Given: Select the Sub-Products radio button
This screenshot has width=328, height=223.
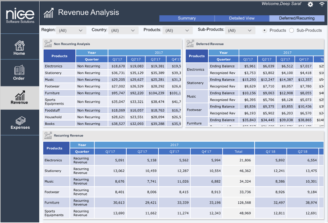Looking at the screenshot, I should point(292,30).
